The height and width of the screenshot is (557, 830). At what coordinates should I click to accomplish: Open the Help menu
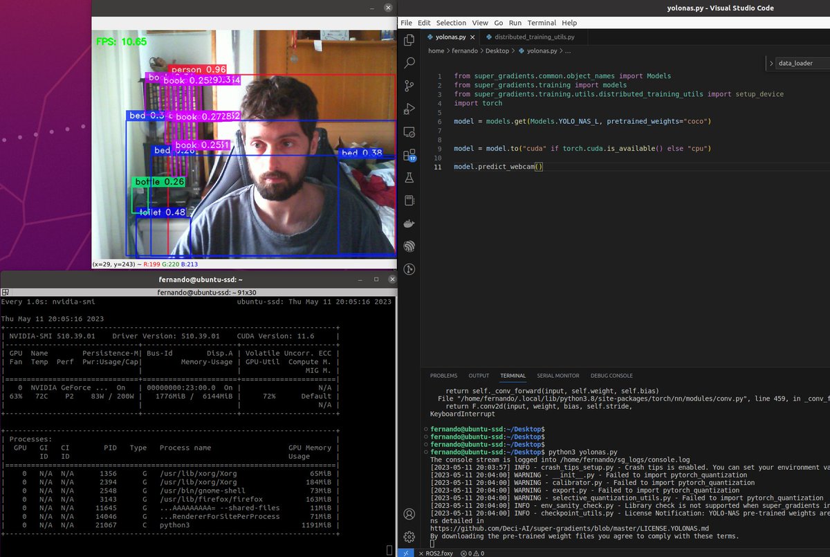pos(569,23)
